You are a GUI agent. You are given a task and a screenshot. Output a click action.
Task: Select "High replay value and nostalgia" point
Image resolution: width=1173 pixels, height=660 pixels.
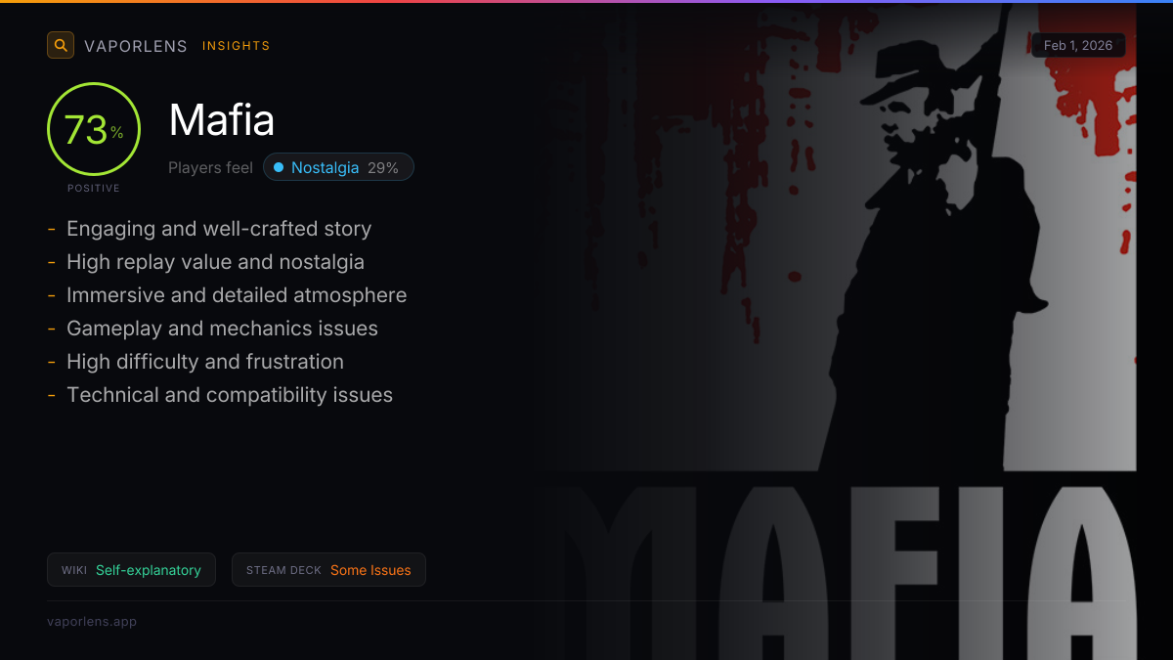(x=215, y=262)
